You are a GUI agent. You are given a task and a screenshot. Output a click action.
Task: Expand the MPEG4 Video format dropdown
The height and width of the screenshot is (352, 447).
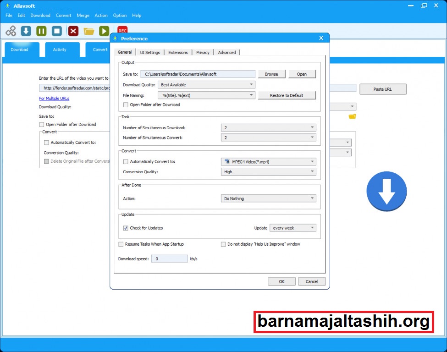[x=268, y=162]
